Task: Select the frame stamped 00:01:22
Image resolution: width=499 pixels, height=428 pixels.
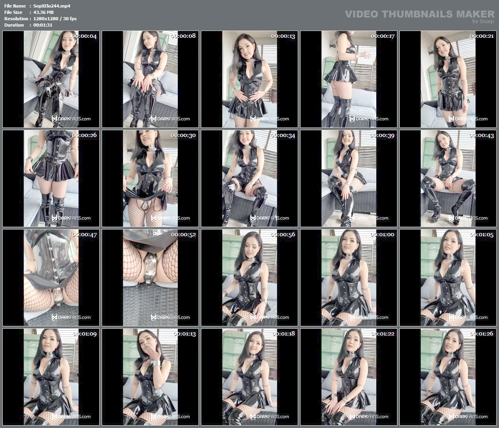Action: (349, 377)
